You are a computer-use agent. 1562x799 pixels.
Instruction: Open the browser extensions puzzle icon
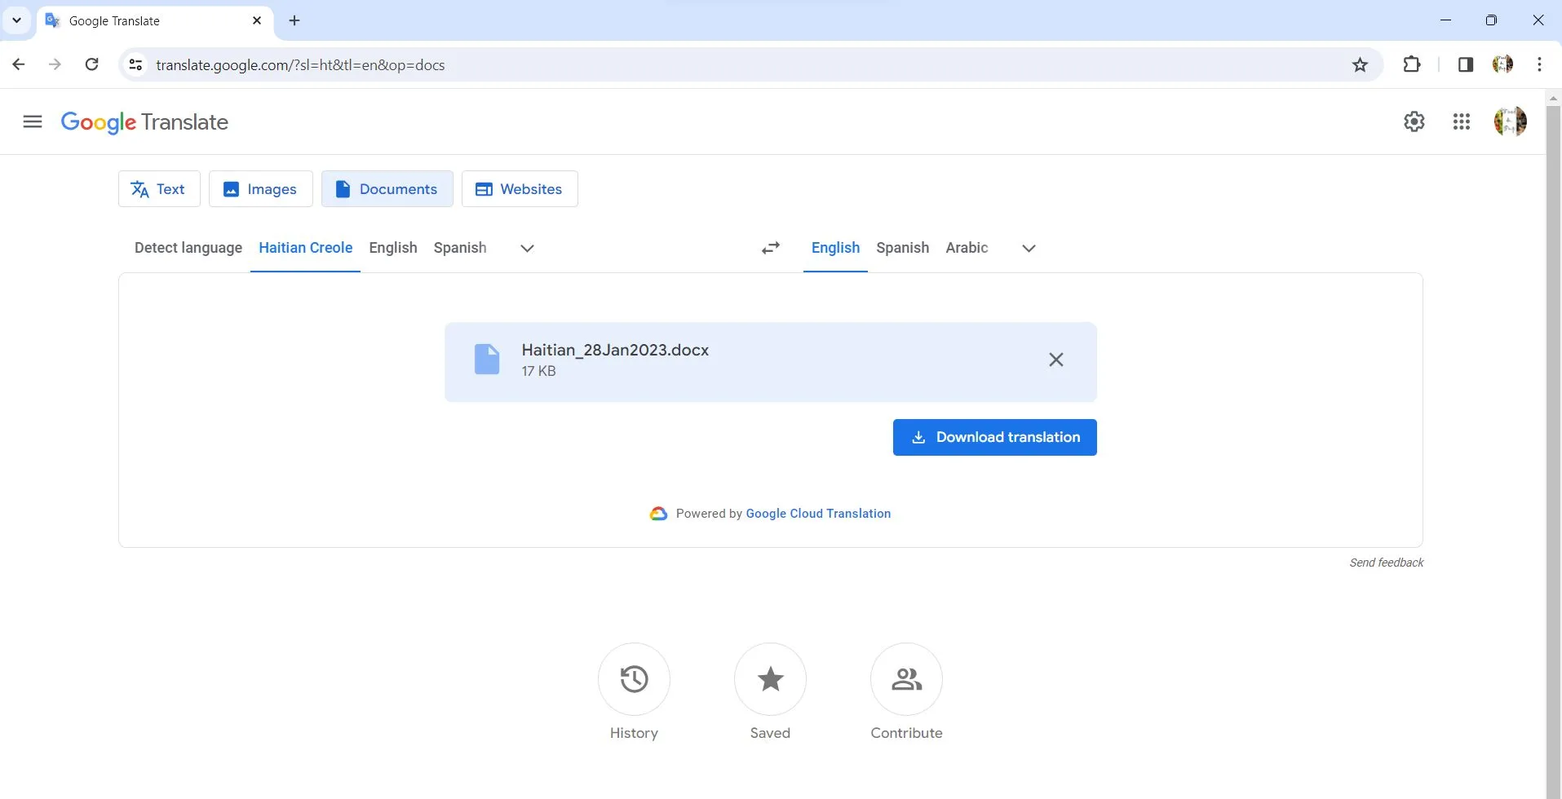(1412, 64)
